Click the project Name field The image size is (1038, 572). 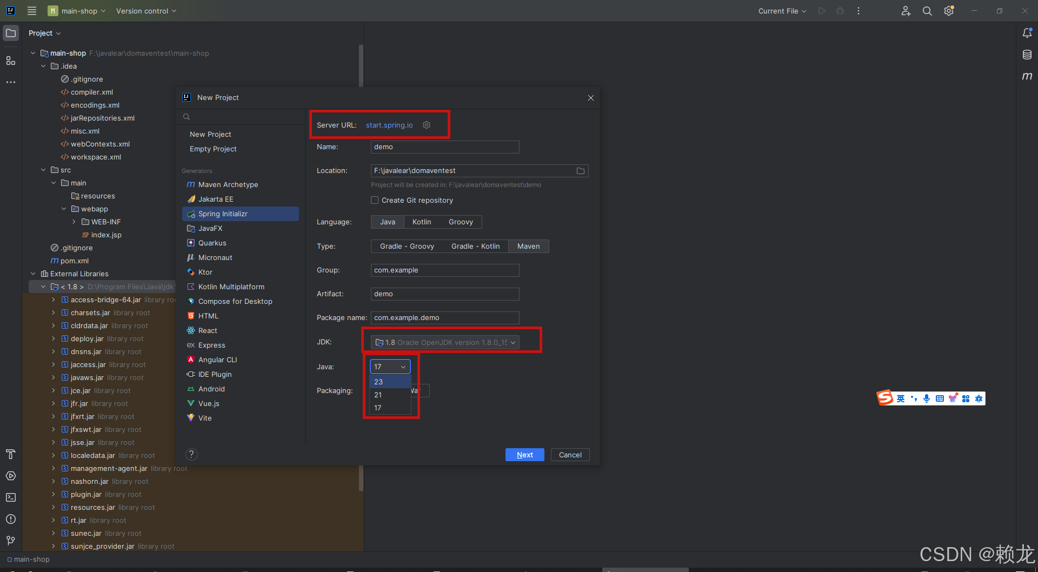pos(445,147)
